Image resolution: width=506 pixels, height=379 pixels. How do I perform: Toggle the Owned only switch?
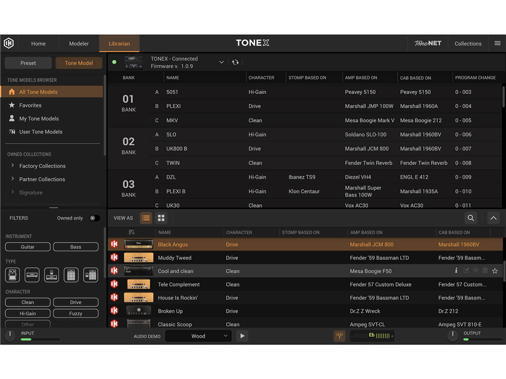coord(94,218)
